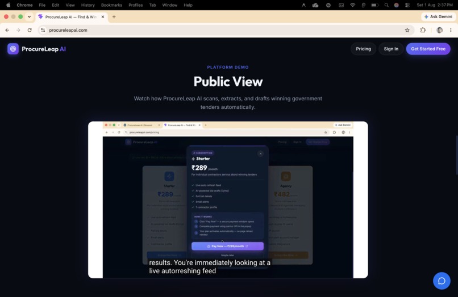Open the Apple menu
This screenshot has height=297, width=458.
coord(8,5)
